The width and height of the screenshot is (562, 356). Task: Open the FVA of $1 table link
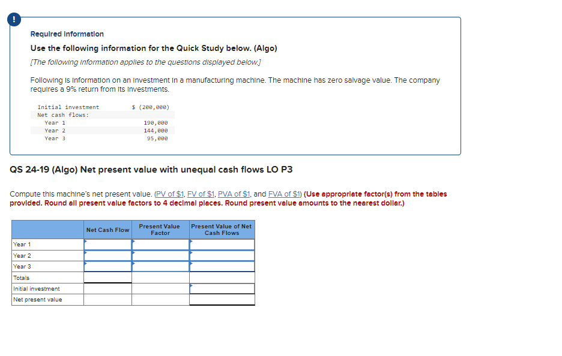[x=284, y=194]
